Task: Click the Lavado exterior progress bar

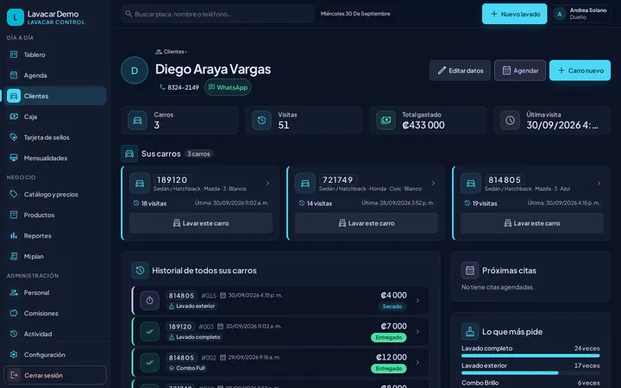Action: tap(530, 373)
